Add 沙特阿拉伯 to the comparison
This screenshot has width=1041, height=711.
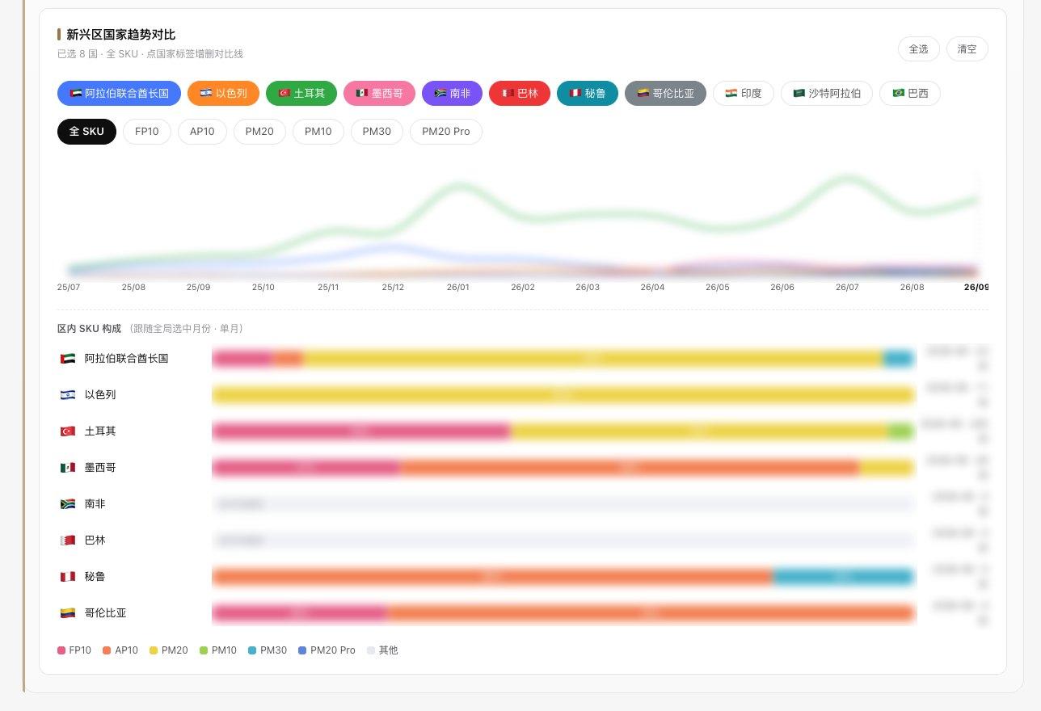[827, 93]
